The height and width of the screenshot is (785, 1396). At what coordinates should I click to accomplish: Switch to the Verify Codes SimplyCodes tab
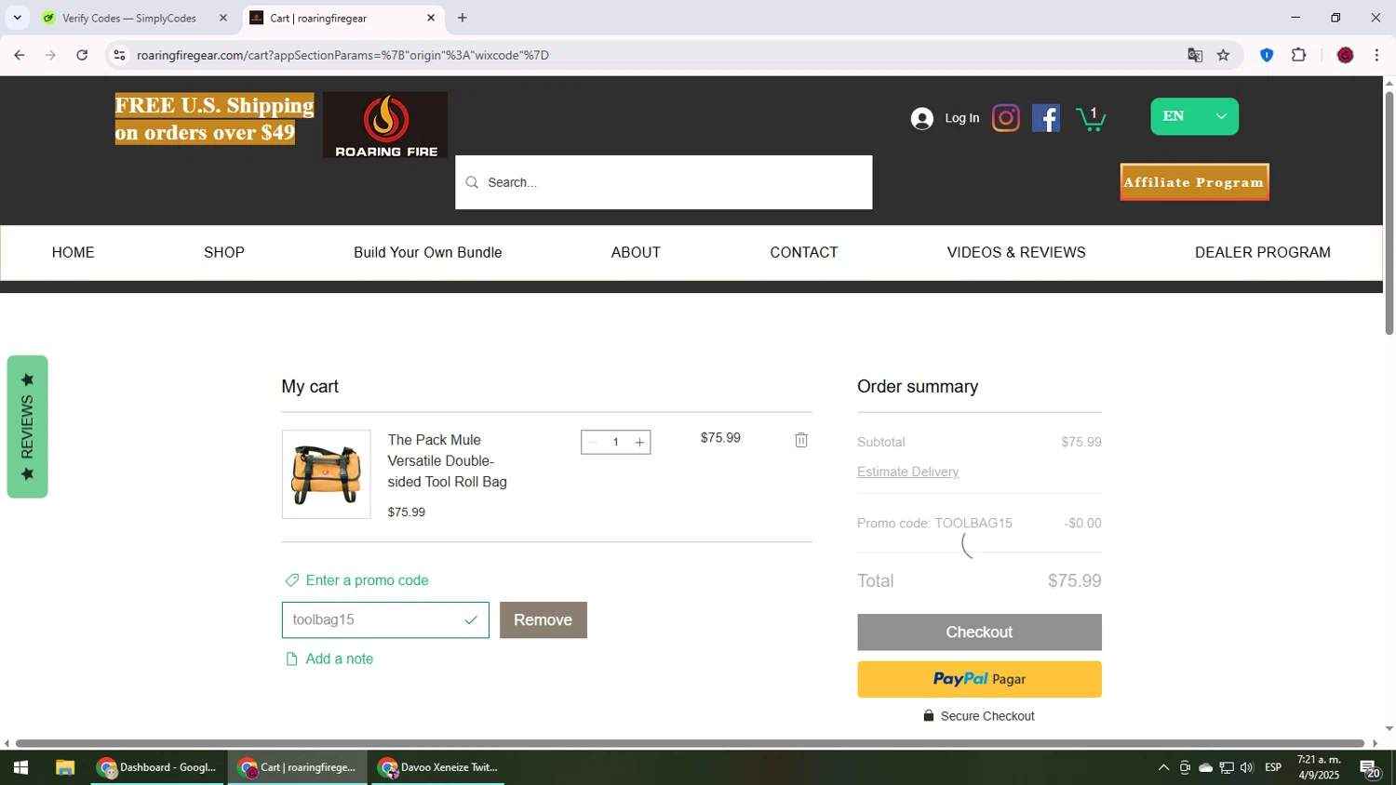click(x=128, y=18)
